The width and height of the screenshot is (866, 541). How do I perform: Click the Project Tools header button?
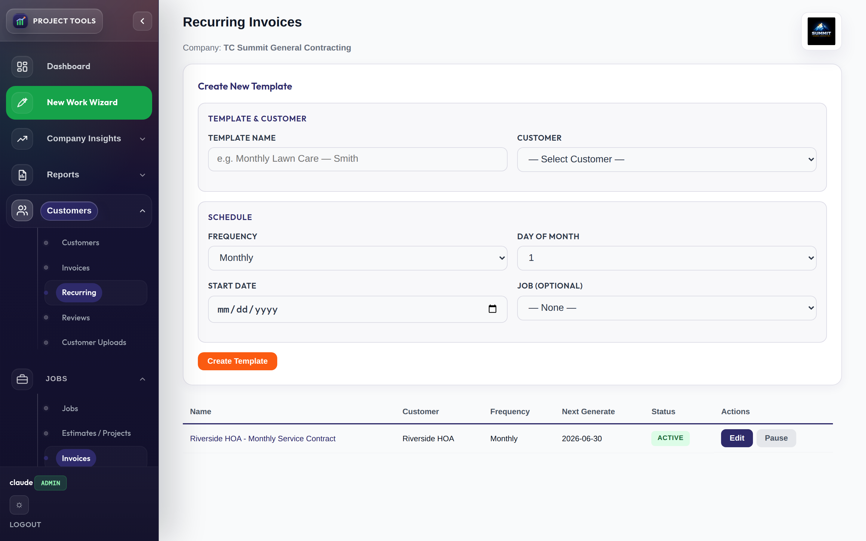(54, 21)
